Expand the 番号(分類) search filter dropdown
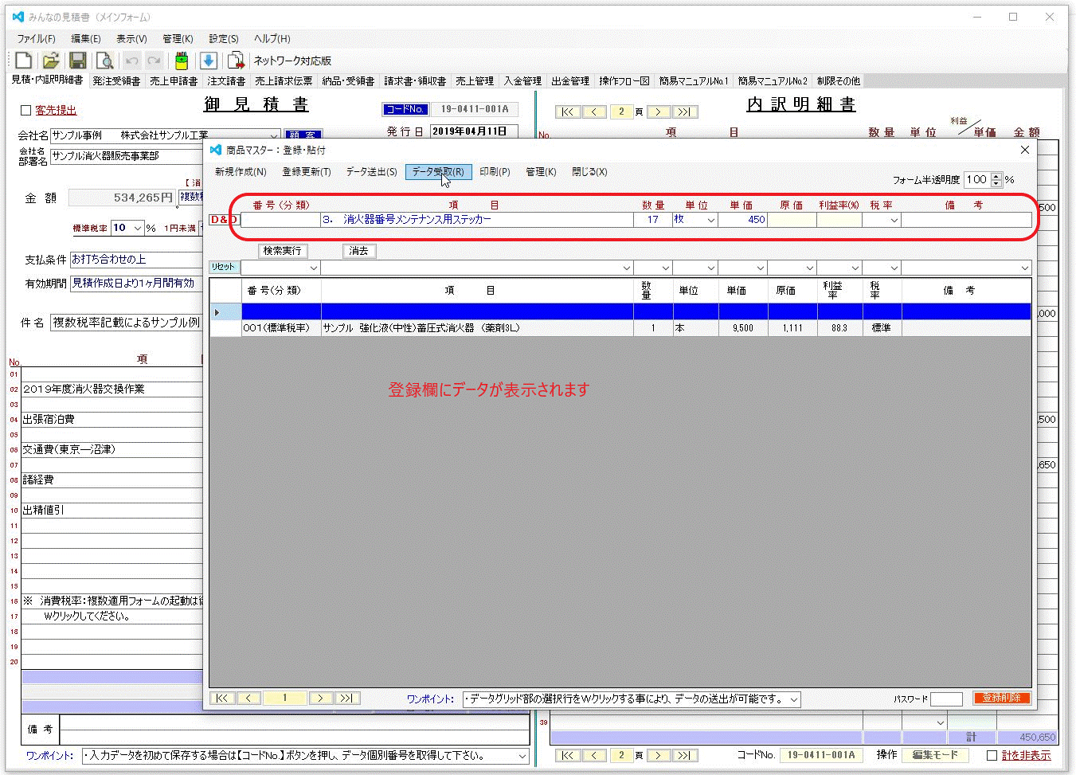The image size is (1076, 775). tap(313, 268)
